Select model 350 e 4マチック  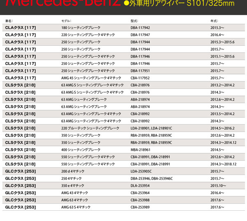[x=72, y=186]
